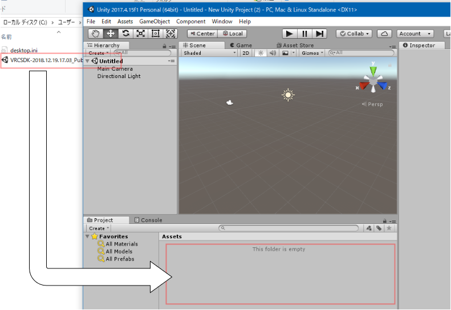Toggle 2D view mode in Scene

[246, 53]
